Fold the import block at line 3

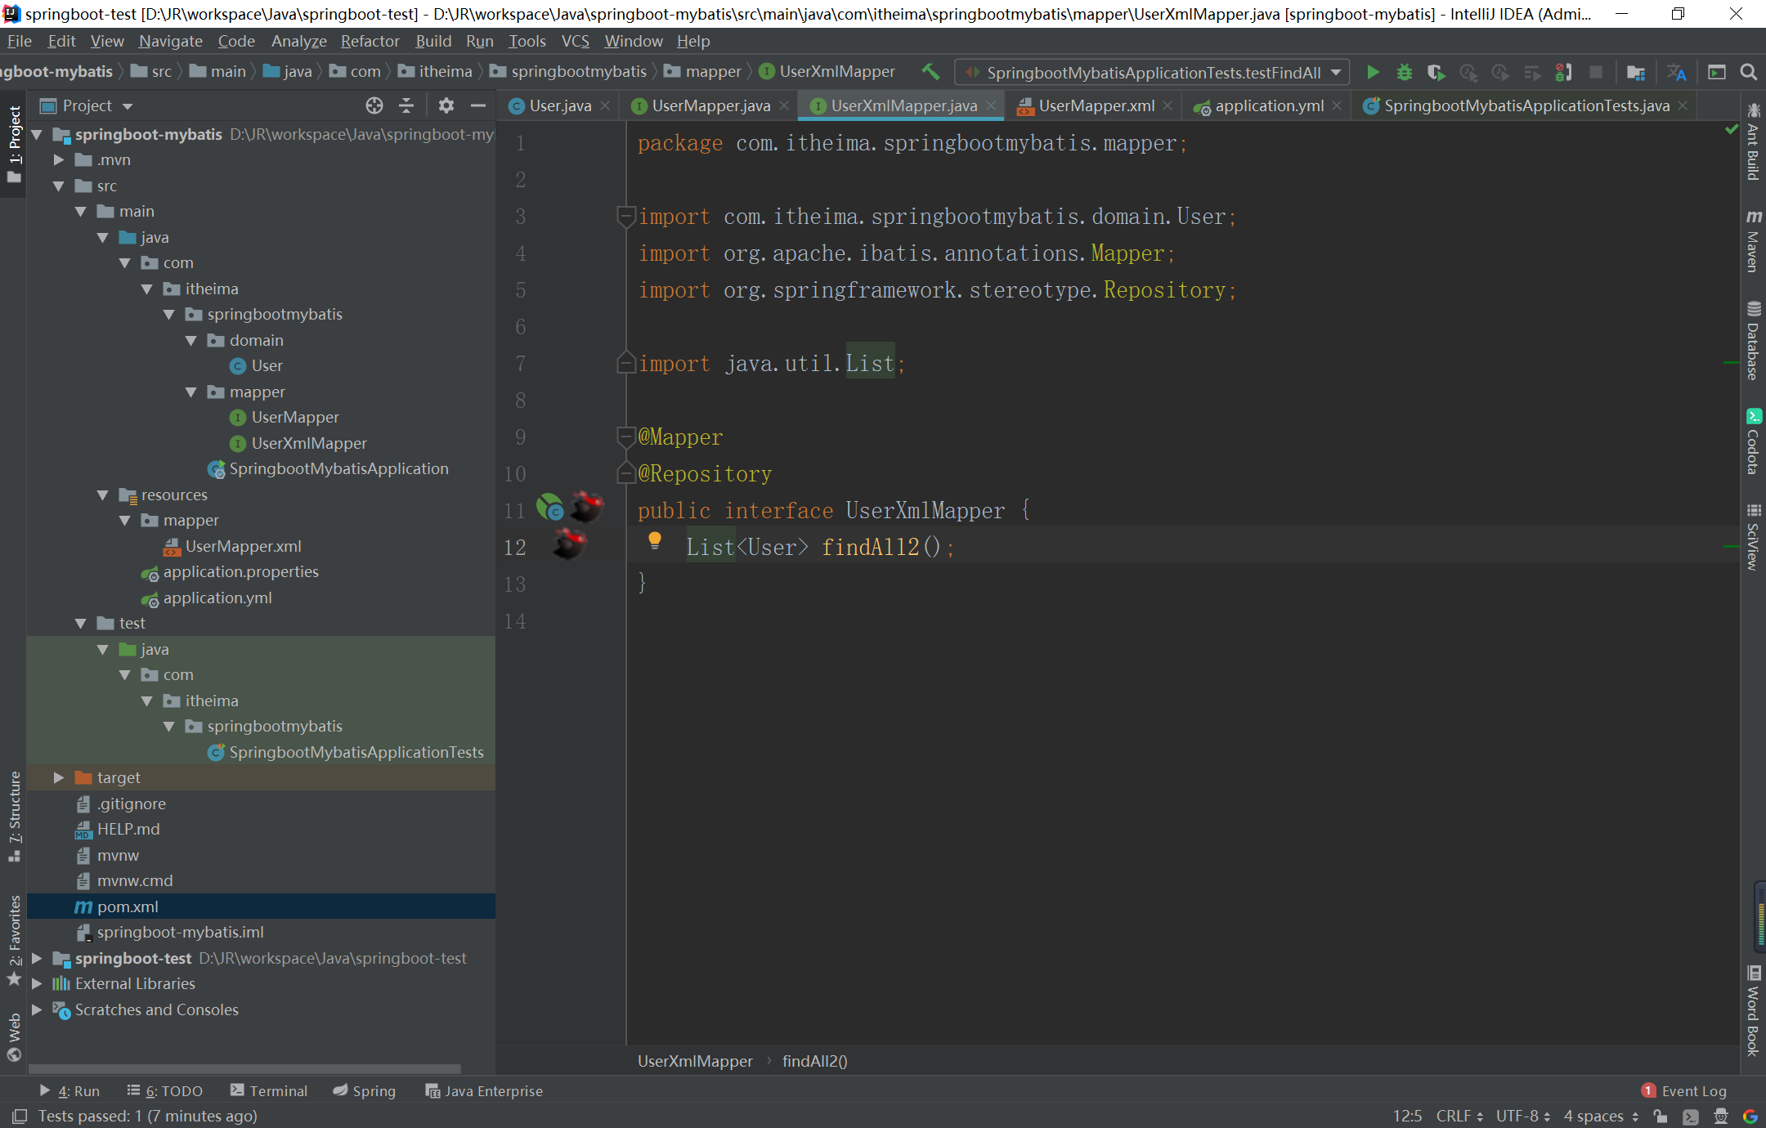[x=625, y=217]
